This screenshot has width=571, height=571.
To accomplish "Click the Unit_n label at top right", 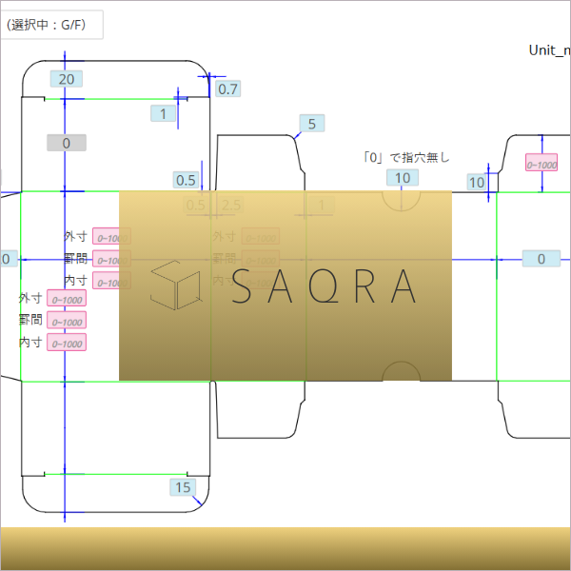I will pyautogui.click(x=549, y=50).
